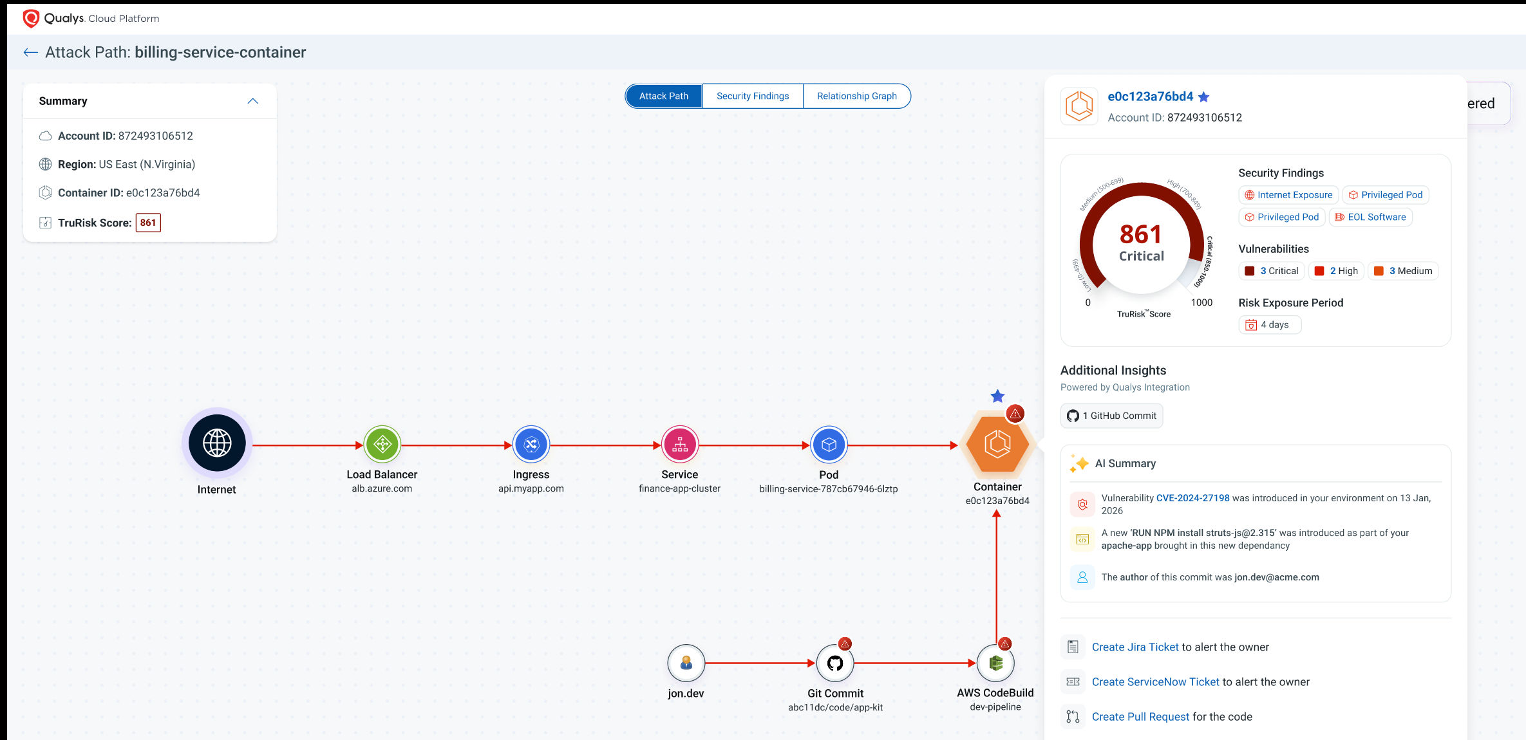Click the Internet Exposure finding tag

coord(1288,195)
